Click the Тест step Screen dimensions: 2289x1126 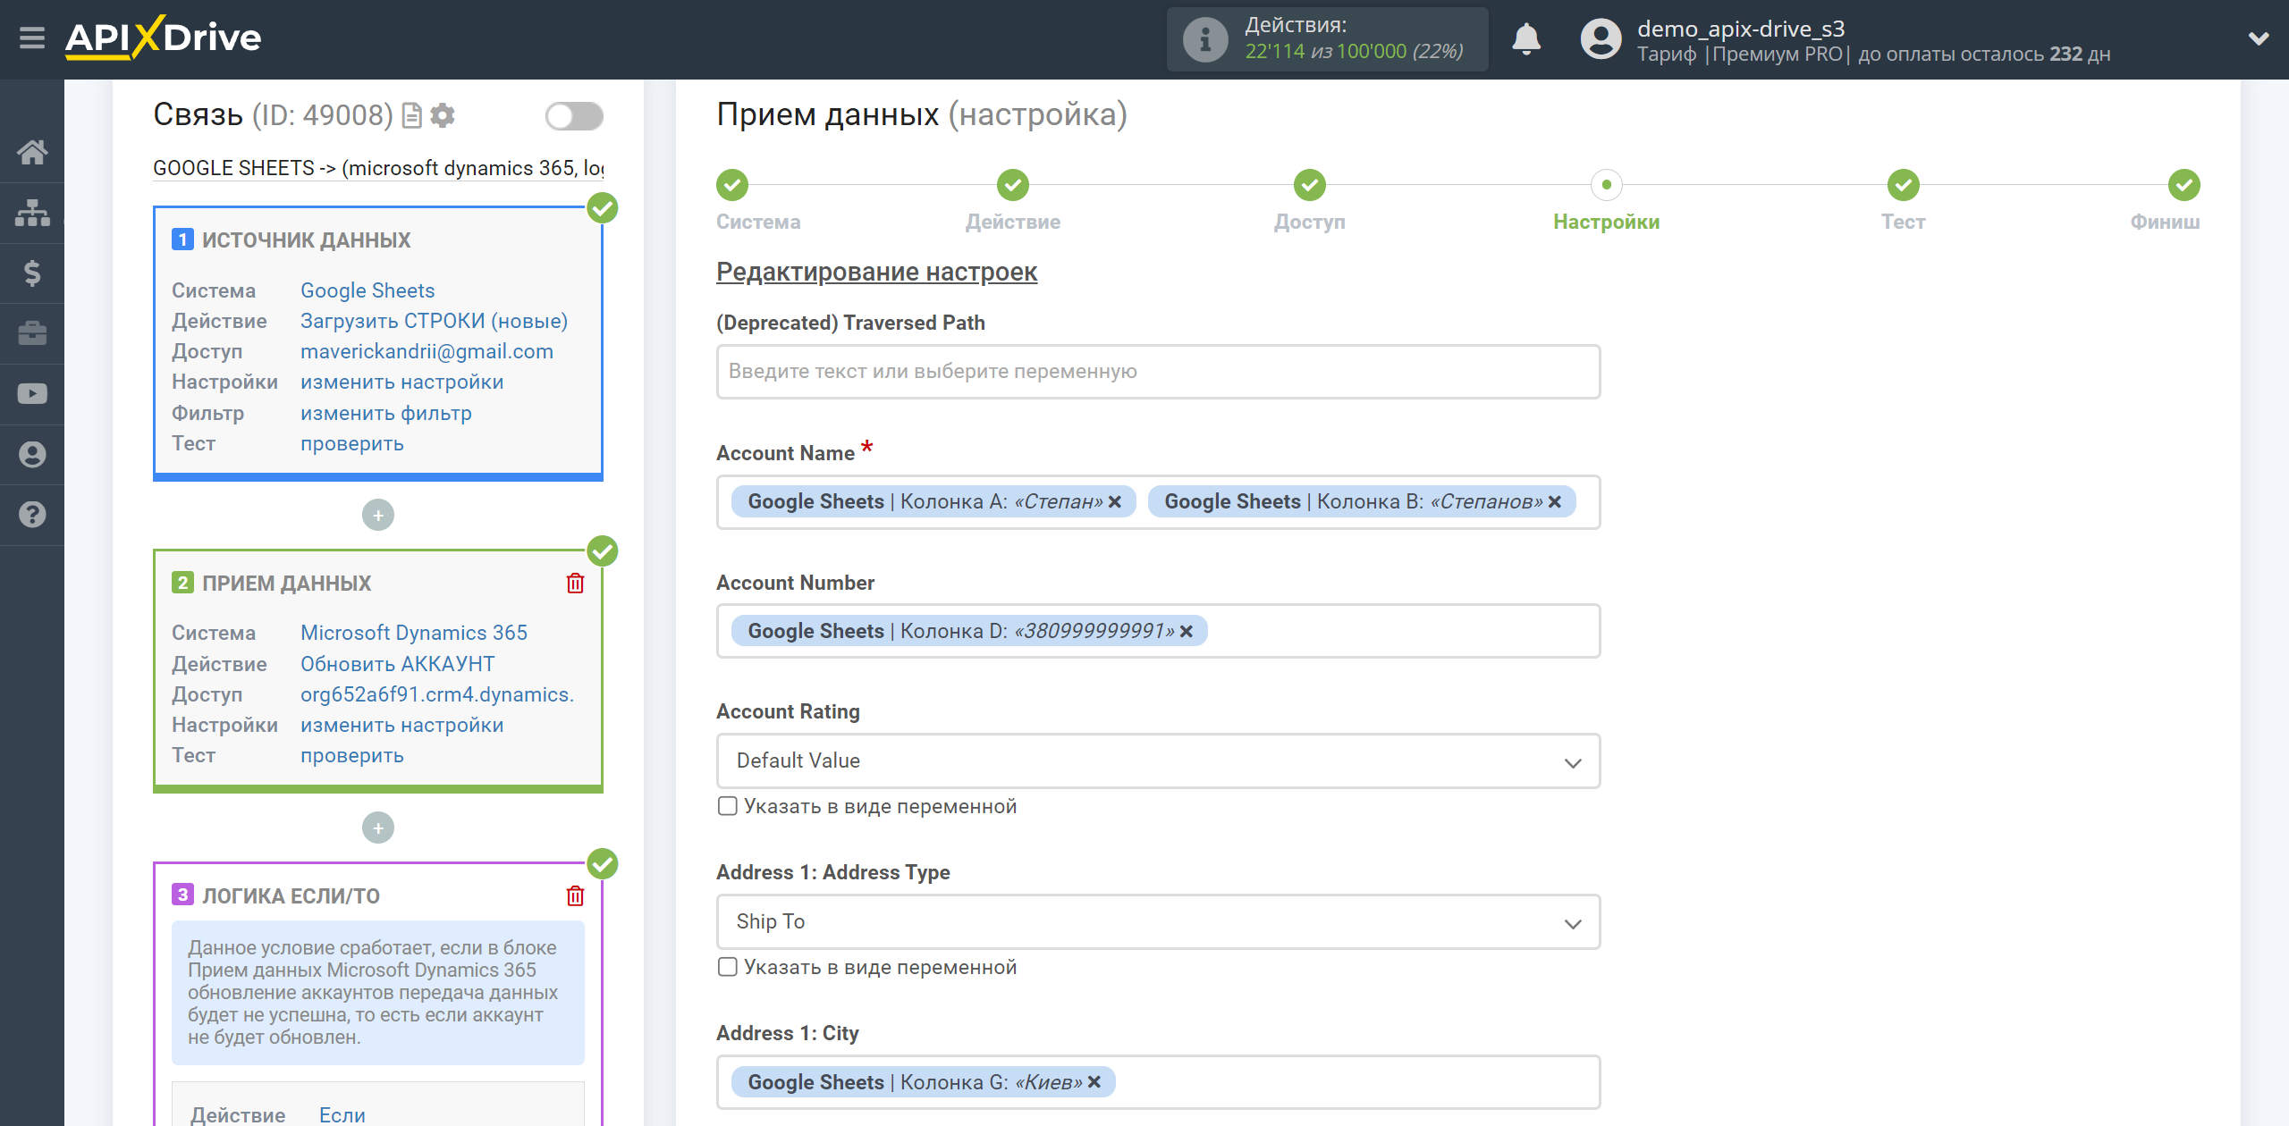click(x=1904, y=185)
